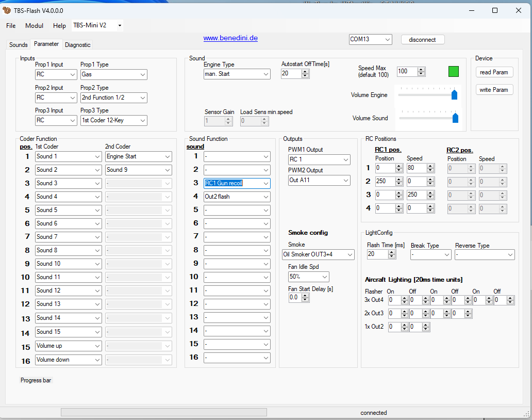Select the Parameter tab
Screen dimensions: 532x420
(x=46, y=44)
